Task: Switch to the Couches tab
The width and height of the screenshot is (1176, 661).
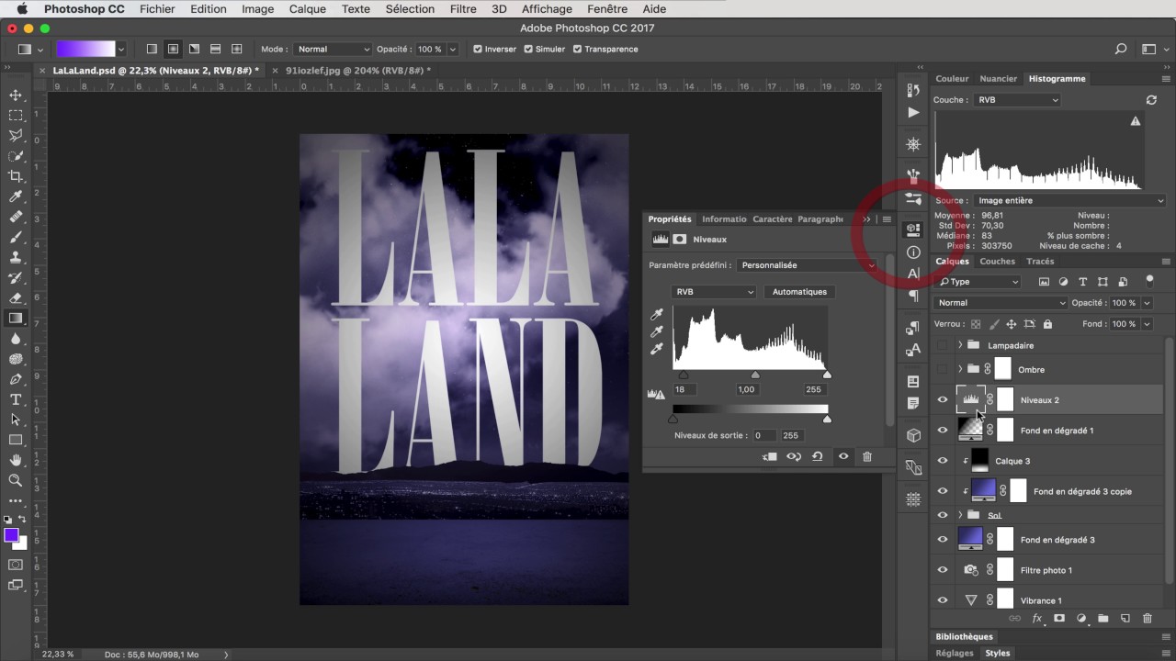Action: point(998,262)
